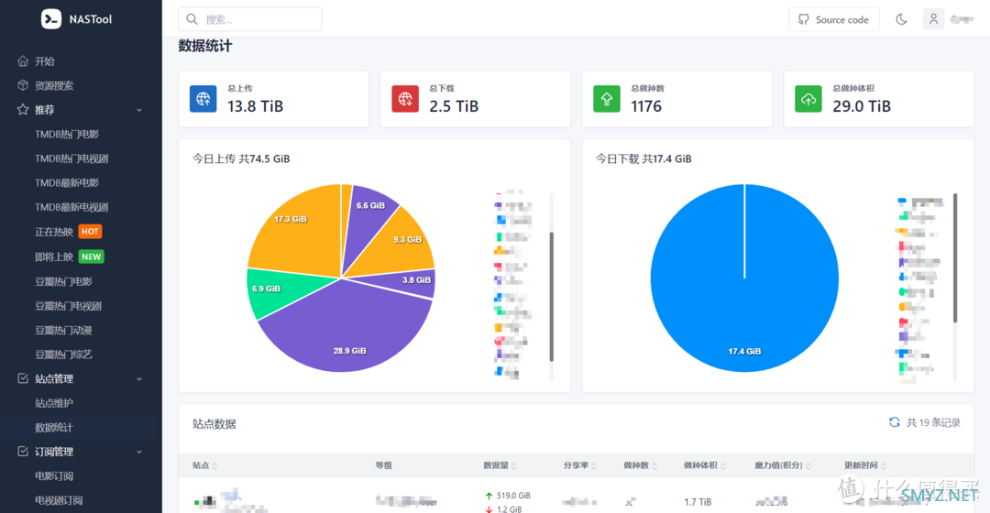Click the 资源搜索 cube icon
Screen dimensions: 990x513
pos(23,85)
